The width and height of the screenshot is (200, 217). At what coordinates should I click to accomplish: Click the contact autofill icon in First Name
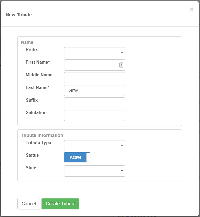click(121, 65)
